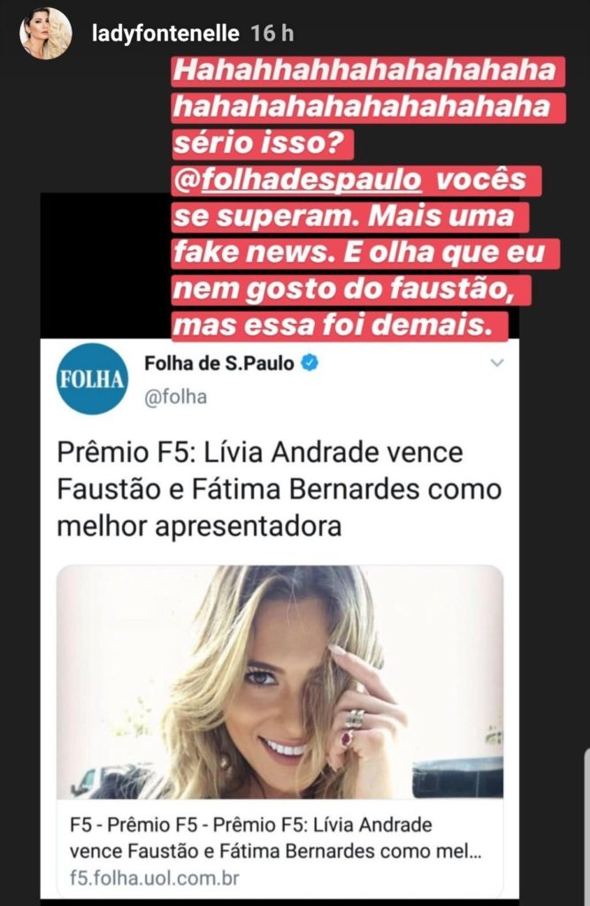Open the blonde woman article preview image
This screenshot has height=906, width=590.
coord(280,682)
